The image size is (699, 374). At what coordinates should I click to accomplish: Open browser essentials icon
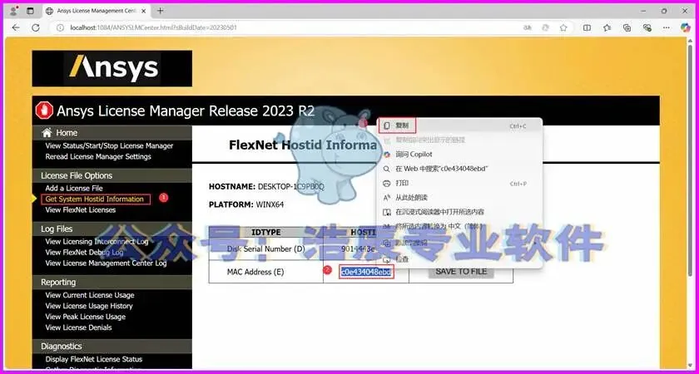coord(647,27)
